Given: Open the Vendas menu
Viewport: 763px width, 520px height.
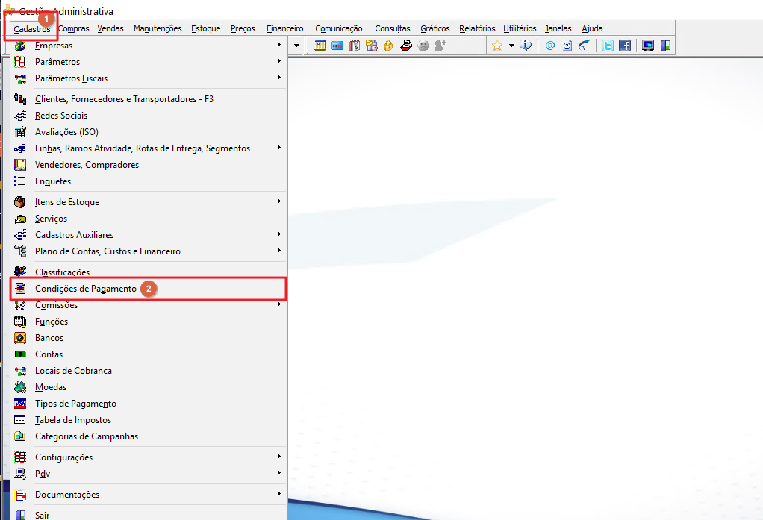Looking at the screenshot, I should (110, 28).
